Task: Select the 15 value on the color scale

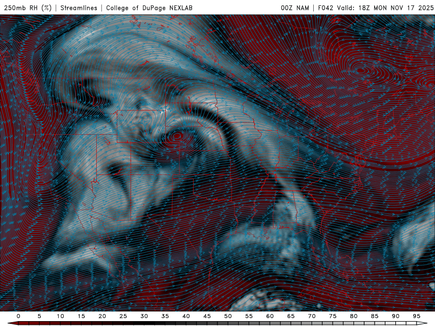Action: click(81, 316)
